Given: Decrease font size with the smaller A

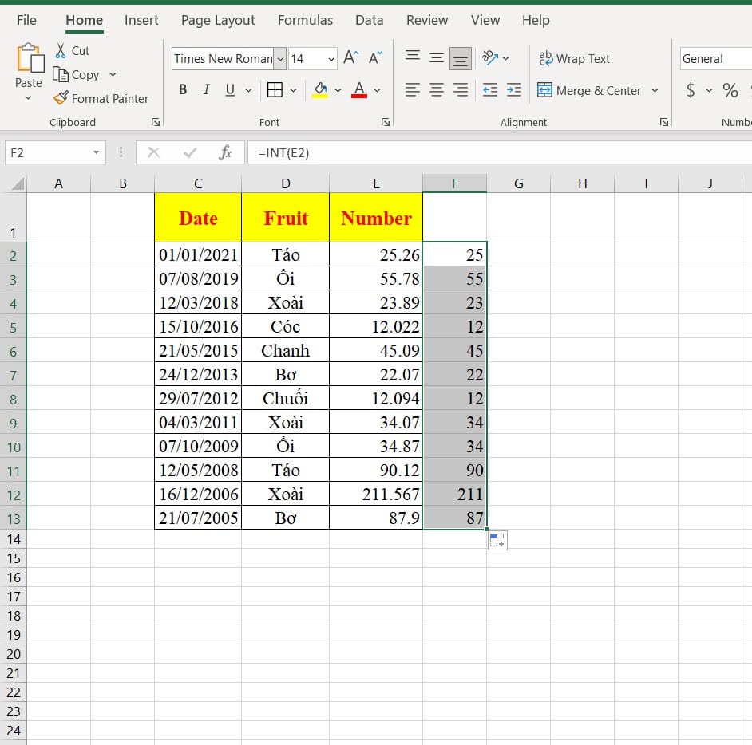Looking at the screenshot, I should point(375,58).
